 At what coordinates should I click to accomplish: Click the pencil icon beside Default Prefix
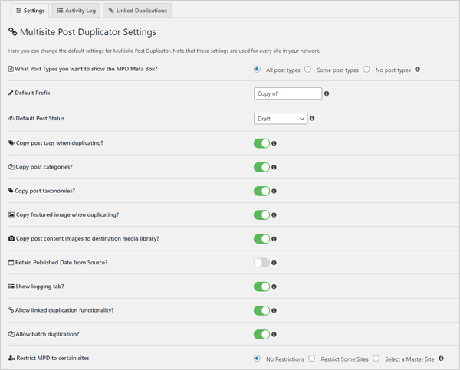click(11, 93)
